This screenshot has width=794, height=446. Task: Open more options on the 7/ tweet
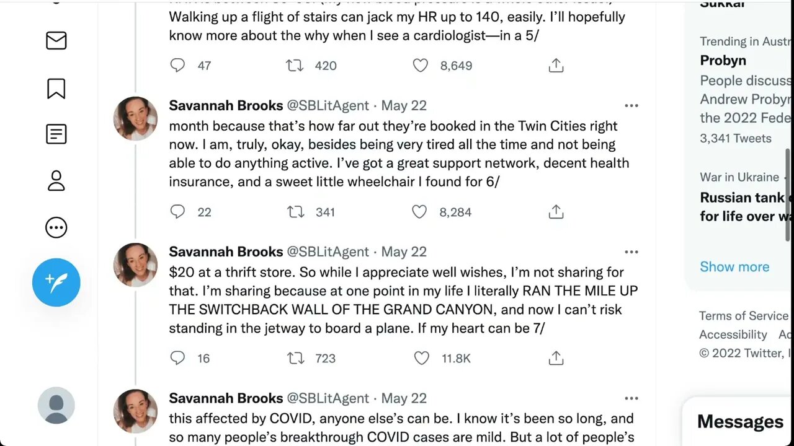(631, 252)
